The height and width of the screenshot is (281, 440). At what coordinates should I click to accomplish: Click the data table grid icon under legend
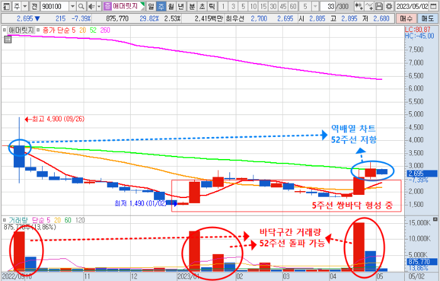[x=8, y=40]
